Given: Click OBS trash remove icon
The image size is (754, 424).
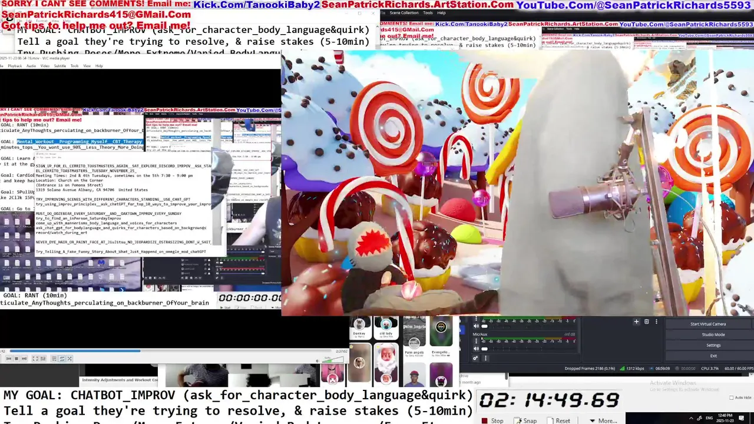Looking at the screenshot, I should tap(646, 322).
